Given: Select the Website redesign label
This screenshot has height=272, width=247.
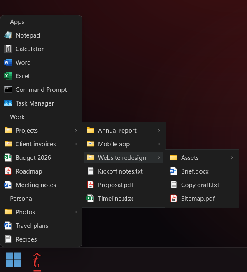Looking at the screenshot, I should pyautogui.click(x=122, y=158).
